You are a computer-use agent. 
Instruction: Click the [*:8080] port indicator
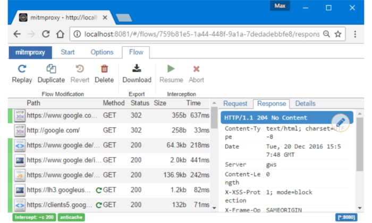[x=346, y=217]
